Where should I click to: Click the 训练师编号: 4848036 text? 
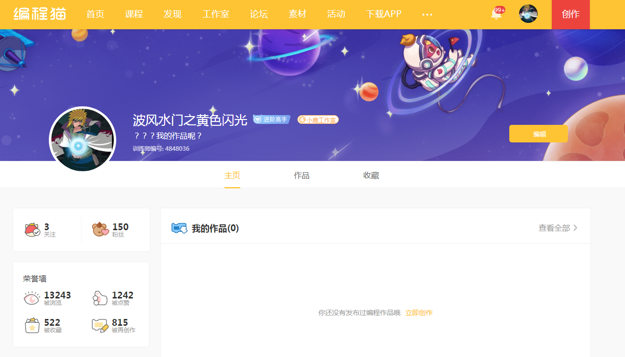pos(161,148)
